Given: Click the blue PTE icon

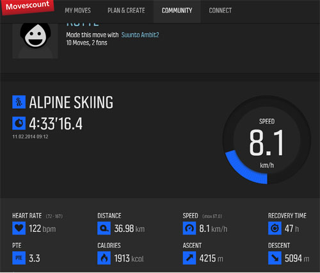Looking at the screenshot, I should click(19, 258).
